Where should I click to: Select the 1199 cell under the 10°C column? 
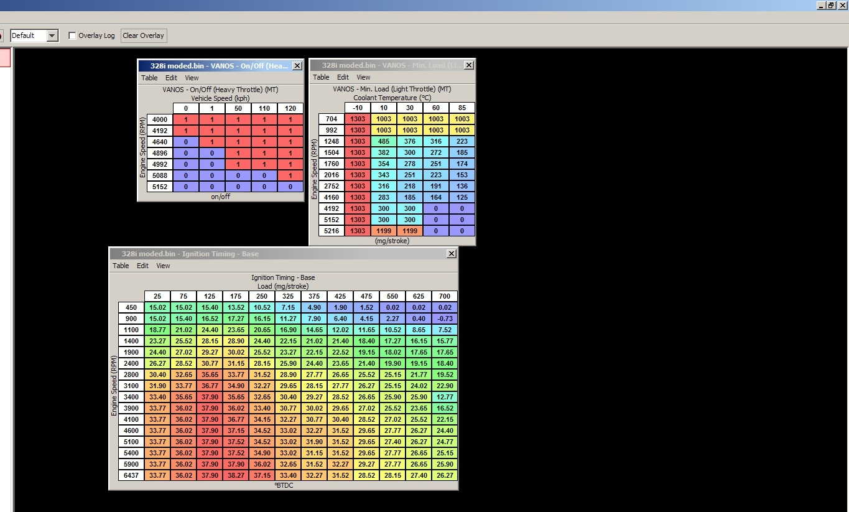tap(384, 231)
